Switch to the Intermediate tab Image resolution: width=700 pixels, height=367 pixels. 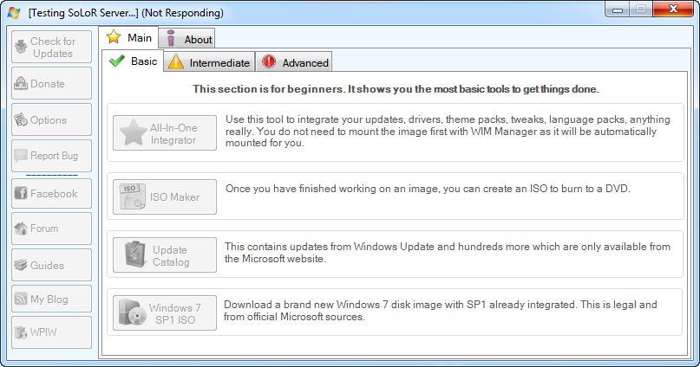[x=209, y=62]
